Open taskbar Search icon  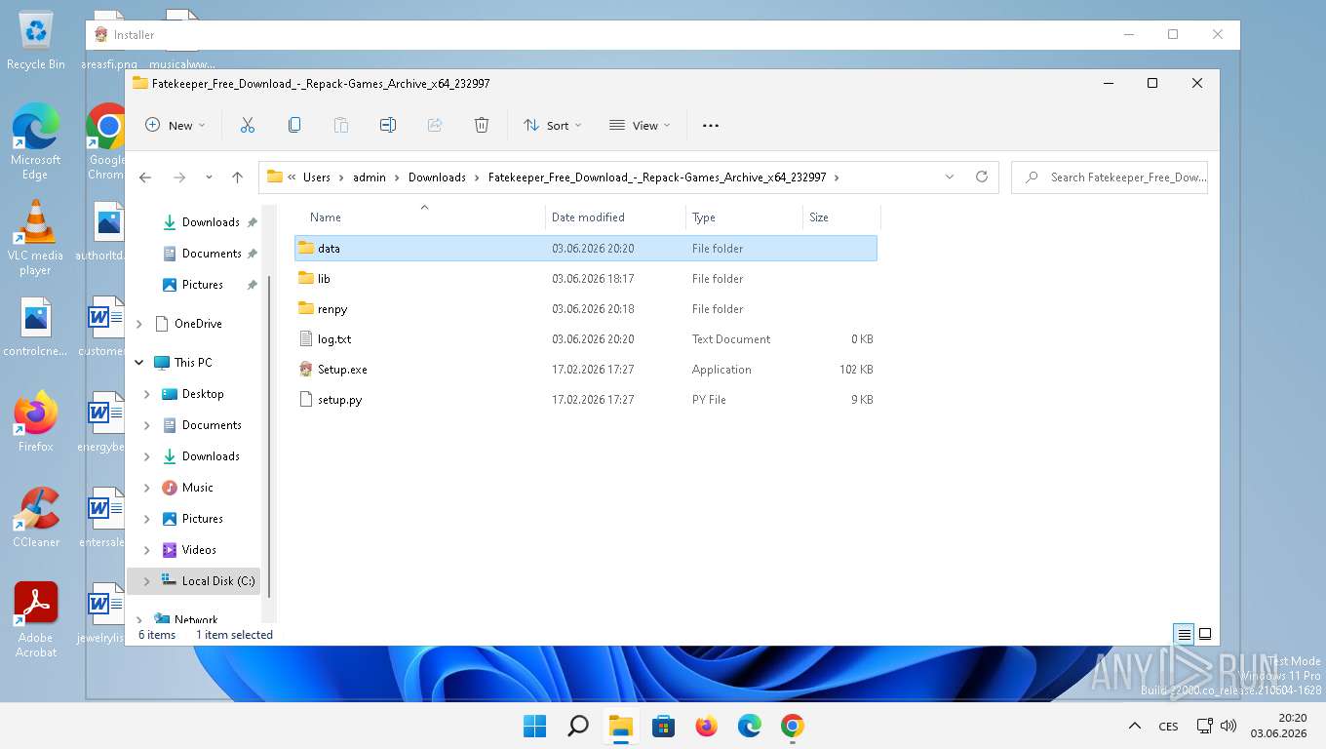(x=578, y=727)
